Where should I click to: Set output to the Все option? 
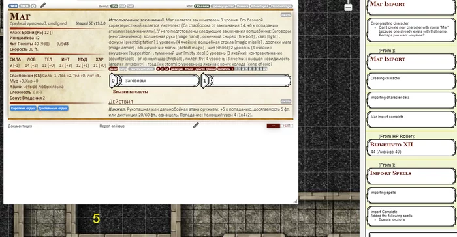tap(114, 6)
